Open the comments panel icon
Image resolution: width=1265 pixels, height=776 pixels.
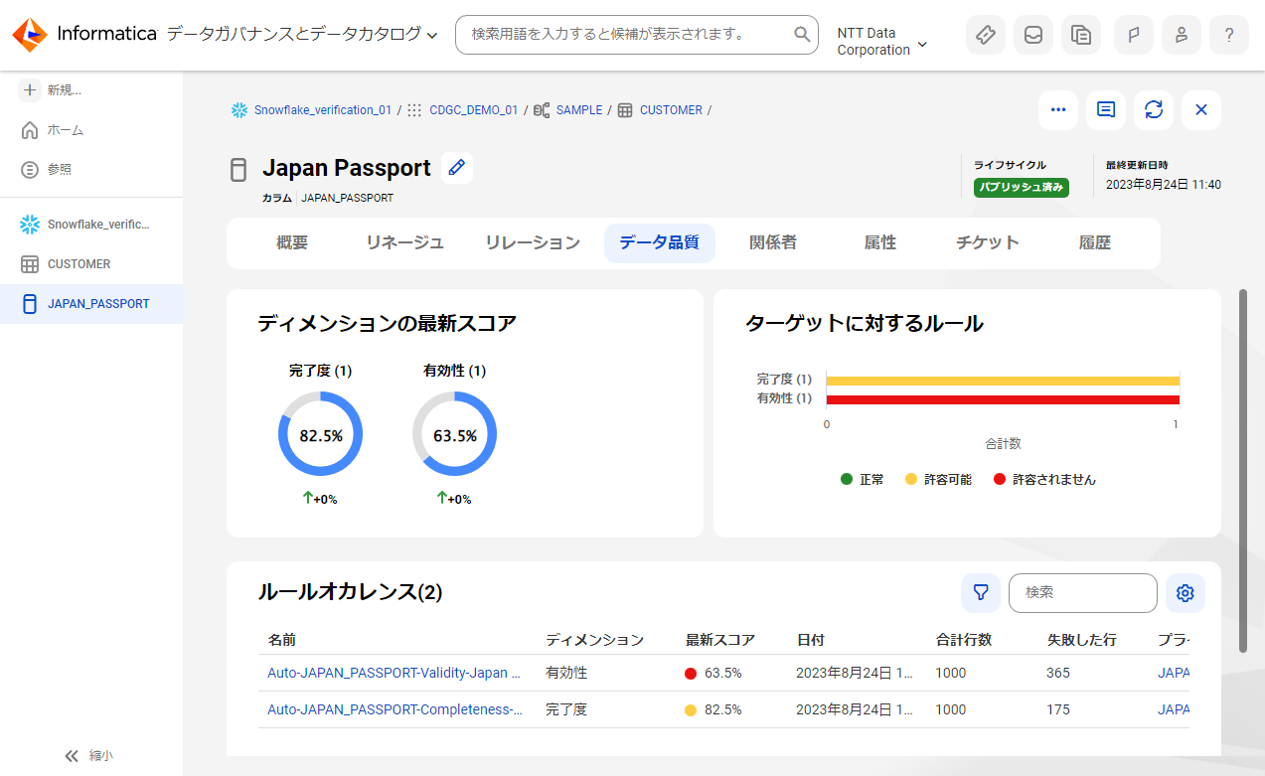click(x=1105, y=110)
